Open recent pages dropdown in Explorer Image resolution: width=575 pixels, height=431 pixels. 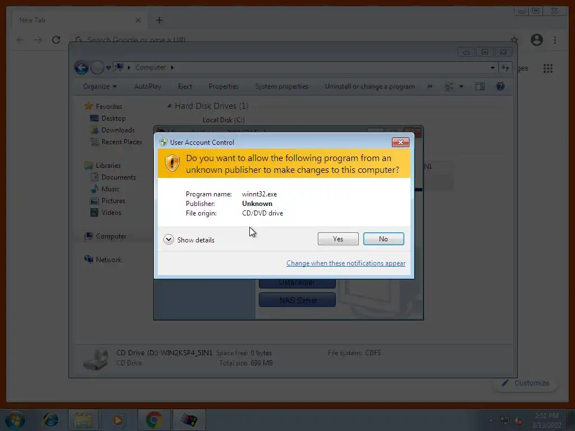coord(108,67)
